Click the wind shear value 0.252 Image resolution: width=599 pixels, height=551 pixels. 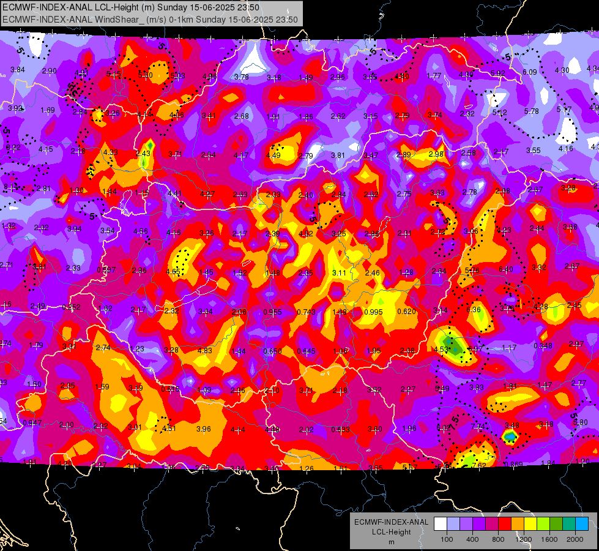point(72,307)
